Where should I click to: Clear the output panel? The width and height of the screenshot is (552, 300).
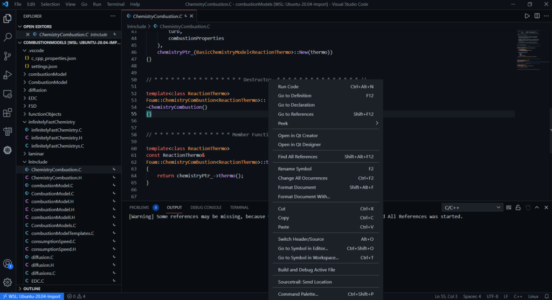(x=508, y=207)
